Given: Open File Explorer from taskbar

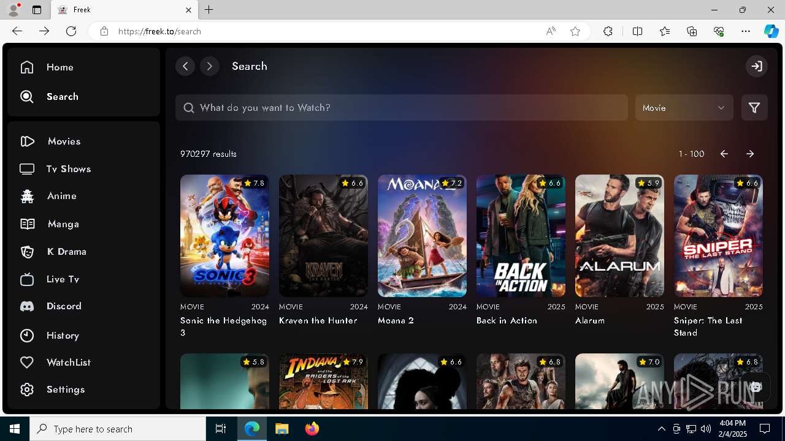Looking at the screenshot, I should pyautogui.click(x=281, y=429).
